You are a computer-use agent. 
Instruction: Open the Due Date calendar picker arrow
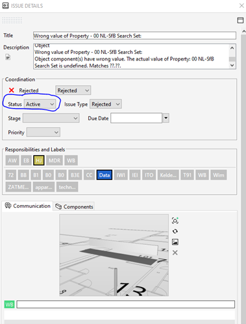pyautogui.click(x=166, y=118)
